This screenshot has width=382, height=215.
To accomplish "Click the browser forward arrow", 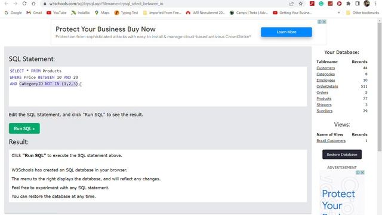I will pos(16,4).
